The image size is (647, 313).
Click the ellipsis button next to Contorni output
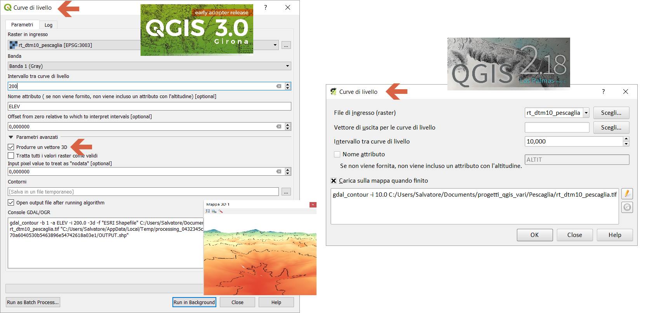pos(286,192)
